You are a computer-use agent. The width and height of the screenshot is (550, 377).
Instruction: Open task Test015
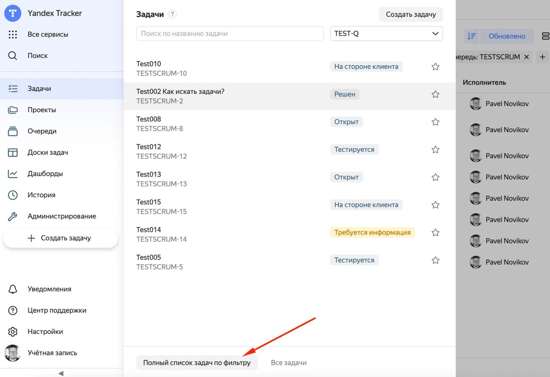click(289, 207)
